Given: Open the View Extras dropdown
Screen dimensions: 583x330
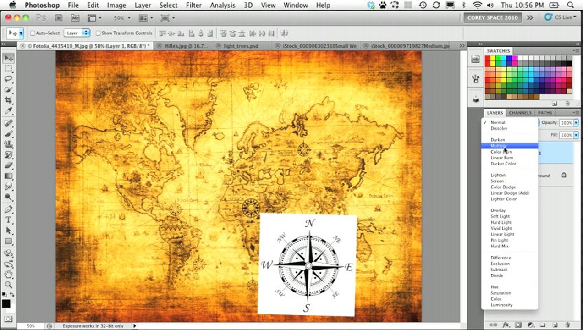Looking at the screenshot, I should pos(94,18).
